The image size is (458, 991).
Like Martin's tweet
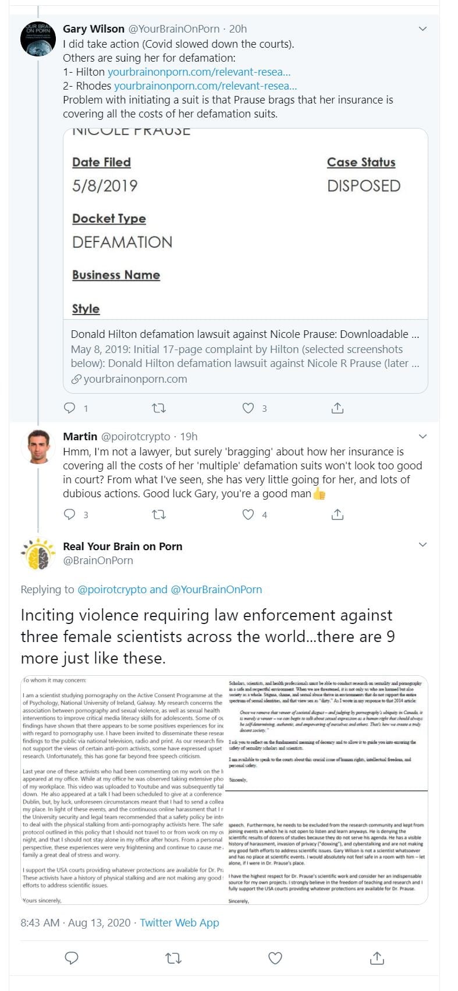point(248,515)
